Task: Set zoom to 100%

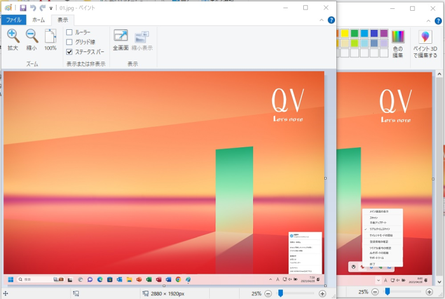Action: pos(50,40)
